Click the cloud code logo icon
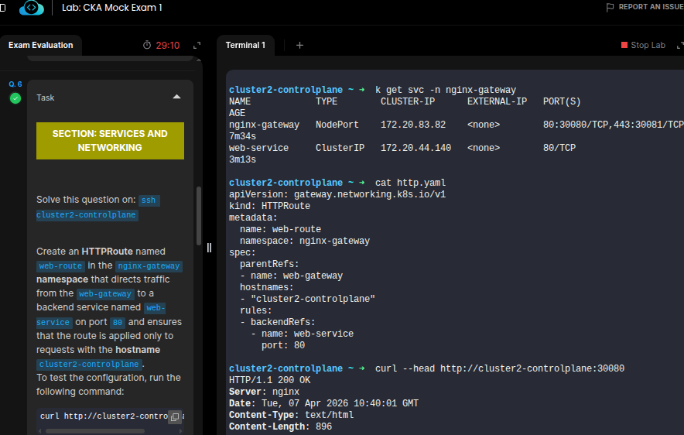 pos(32,8)
